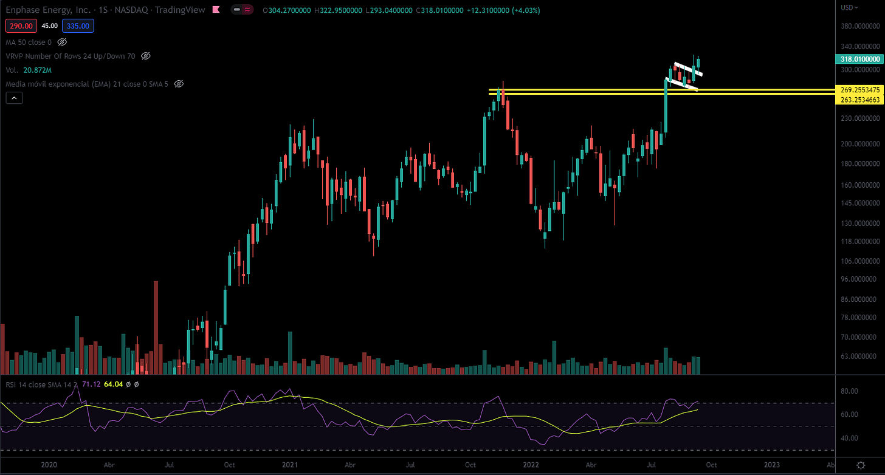Click the 263.2534663 yellow line price label
The image size is (885, 475).
coord(860,98)
